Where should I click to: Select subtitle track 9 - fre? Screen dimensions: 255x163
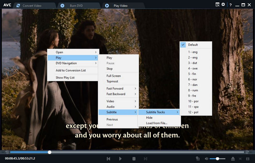coord(196,96)
